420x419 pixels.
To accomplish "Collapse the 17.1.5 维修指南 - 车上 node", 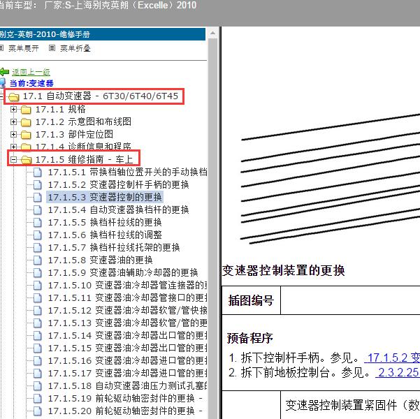I will 13,159.
